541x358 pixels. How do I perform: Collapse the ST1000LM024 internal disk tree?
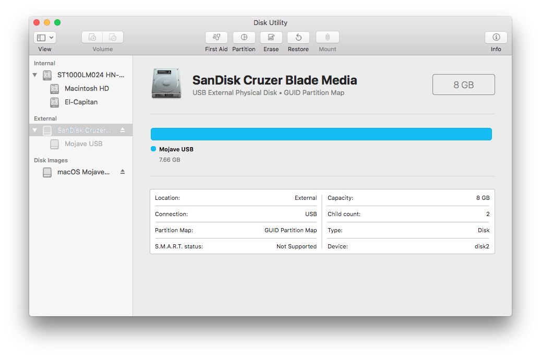point(35,75)
